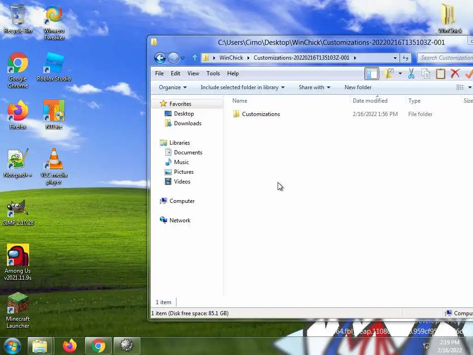This screenshot has height=355, width=473.
Task: Select Firefox desktop shortcut
Action: click(x=18, y=115)
